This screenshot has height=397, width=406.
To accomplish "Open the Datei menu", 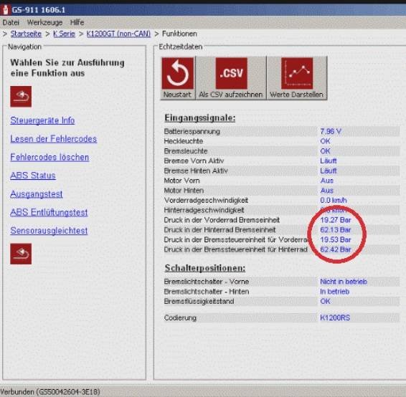I will pyautogui.click(x=11, y=22).
